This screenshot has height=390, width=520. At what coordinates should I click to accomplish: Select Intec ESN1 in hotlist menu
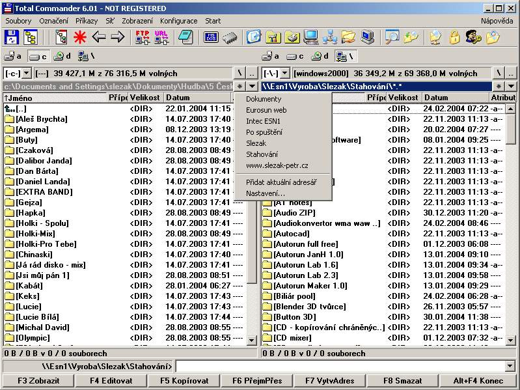264,121
